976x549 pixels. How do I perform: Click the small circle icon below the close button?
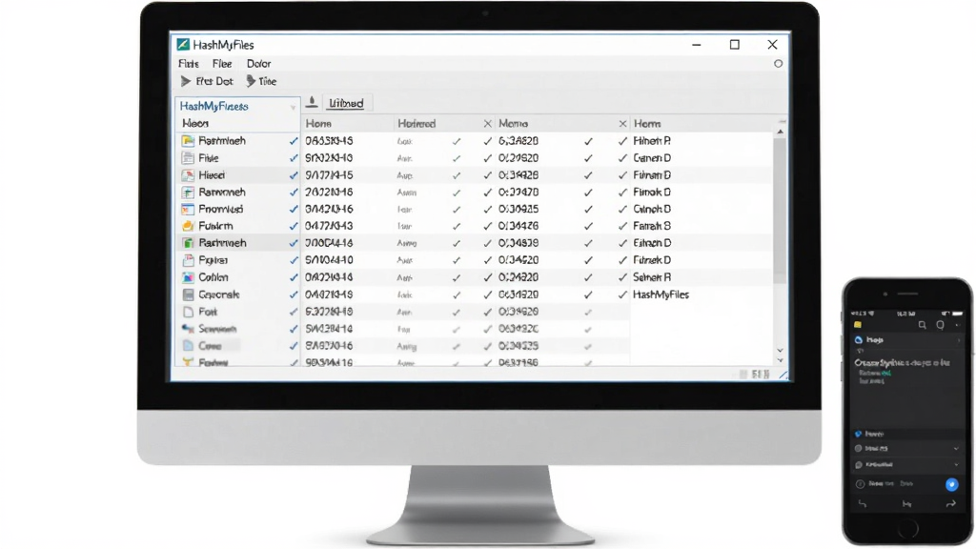coord(778,64)
